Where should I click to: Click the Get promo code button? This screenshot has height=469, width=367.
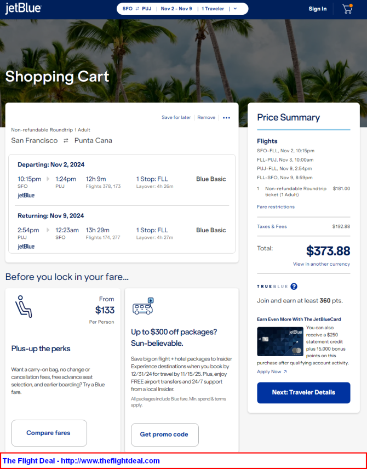[165, 434]
